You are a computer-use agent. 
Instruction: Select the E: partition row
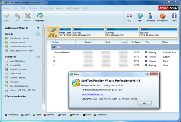(x=115, y=65)
